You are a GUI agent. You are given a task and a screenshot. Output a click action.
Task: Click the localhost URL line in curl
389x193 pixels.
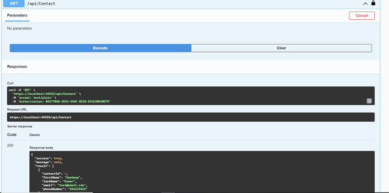46,94
